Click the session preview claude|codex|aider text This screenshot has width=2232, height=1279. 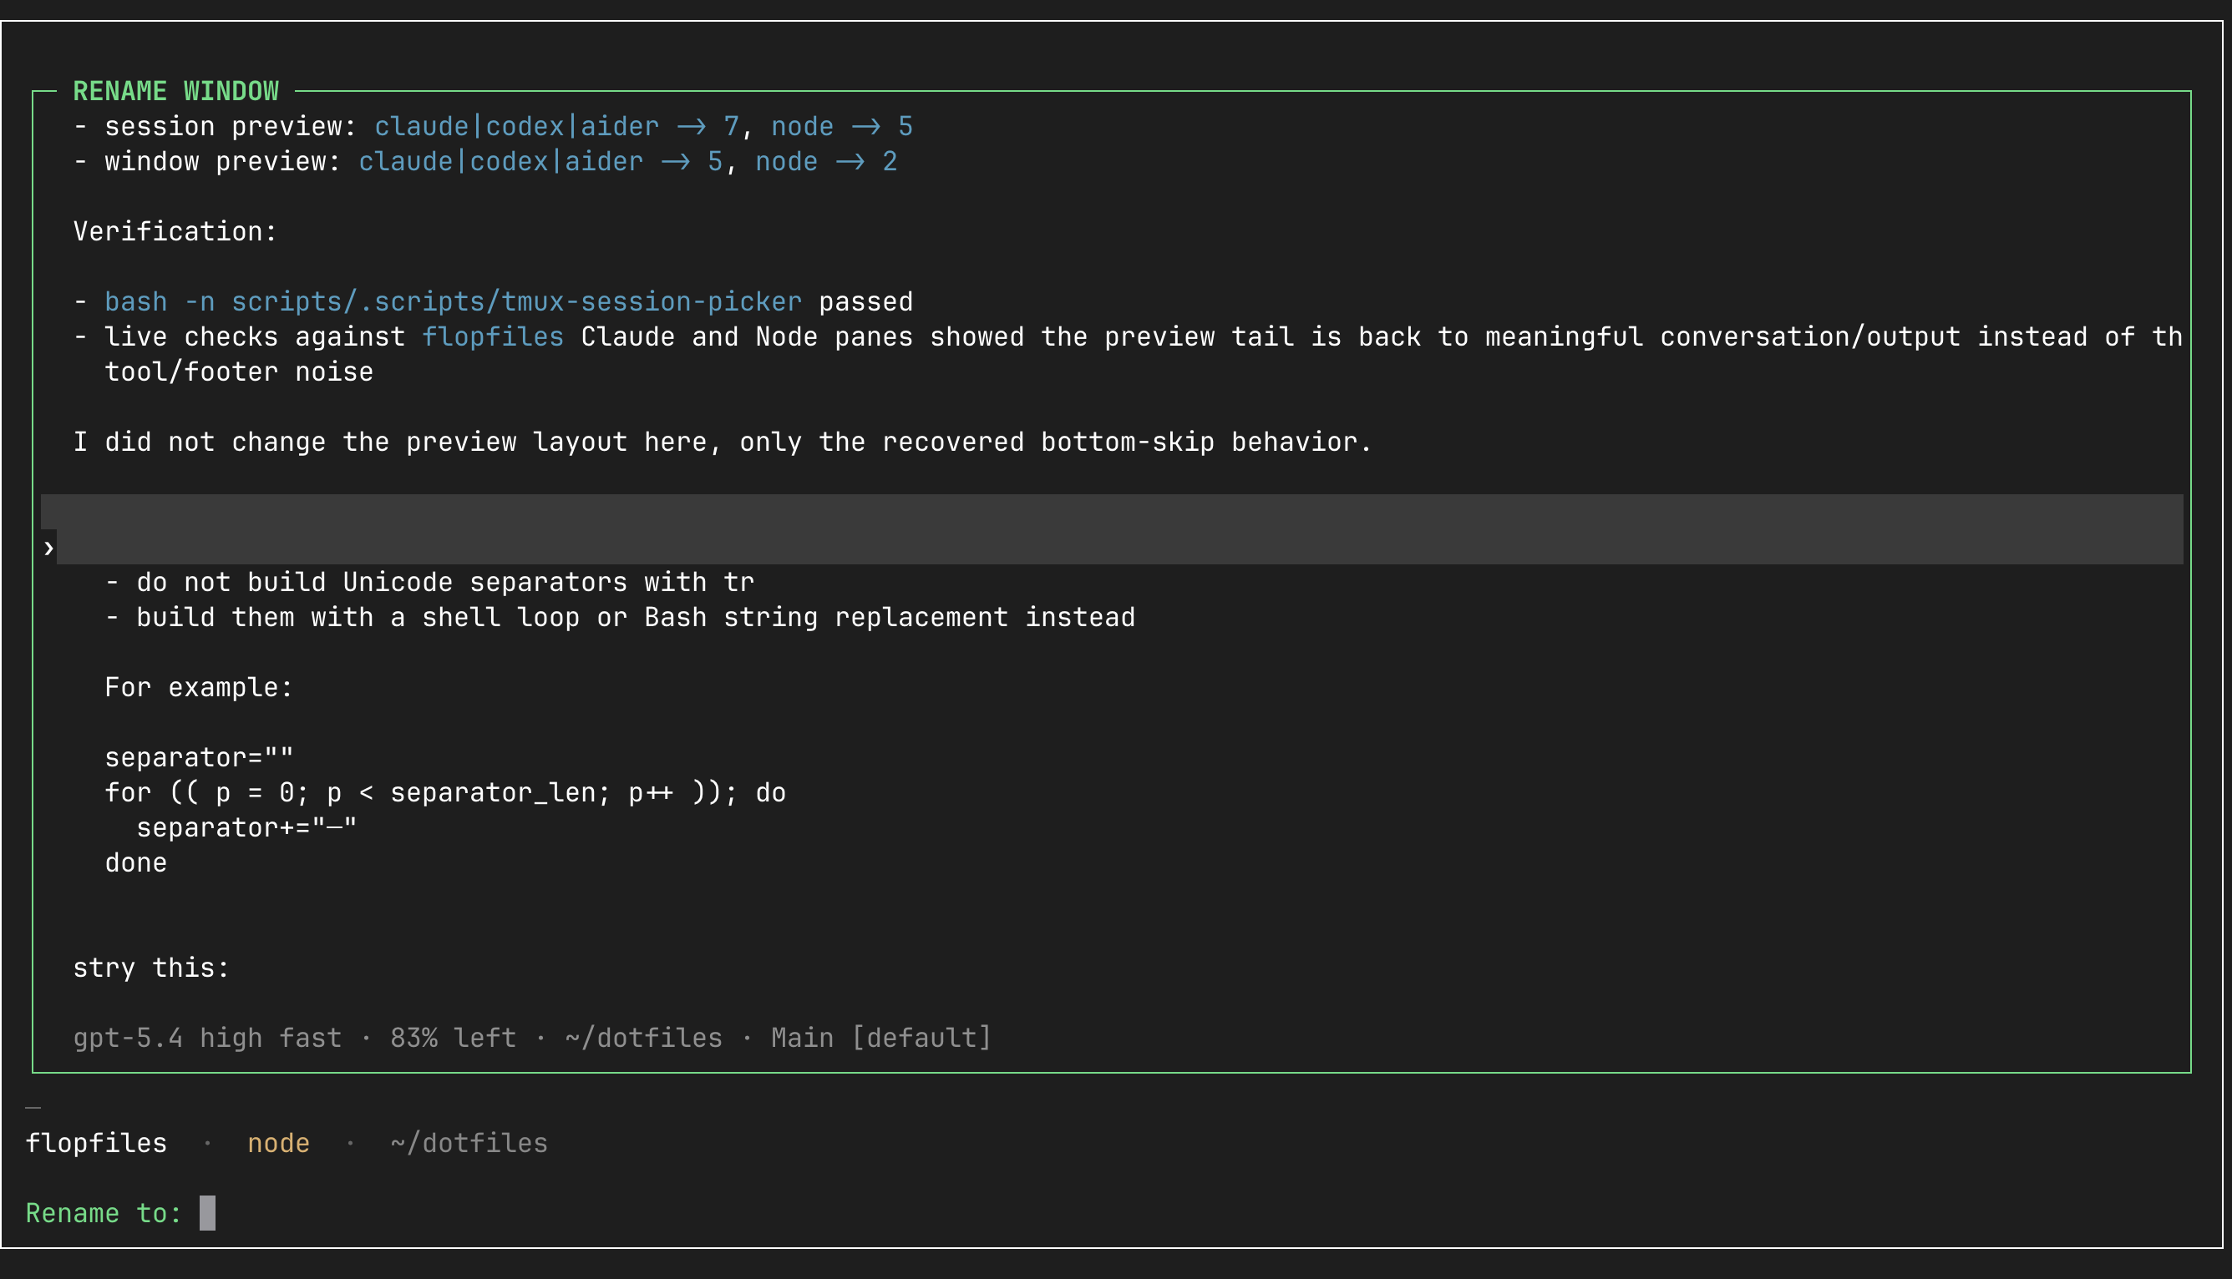tap(516, 127)
